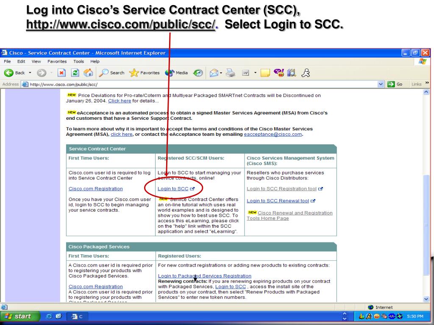The height and width of the screenshot is (325, 434).
Task: Open the Back button history dropdown arrow
Action: [x=30, y=73]
